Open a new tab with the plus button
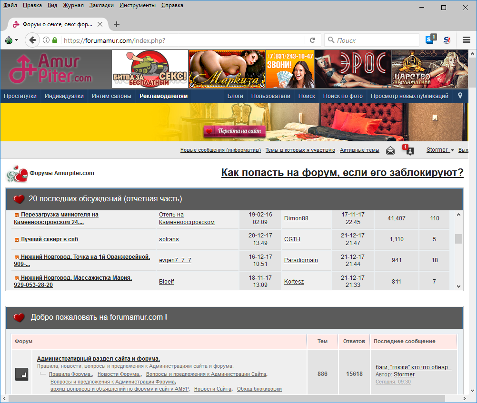 point(117,24)
